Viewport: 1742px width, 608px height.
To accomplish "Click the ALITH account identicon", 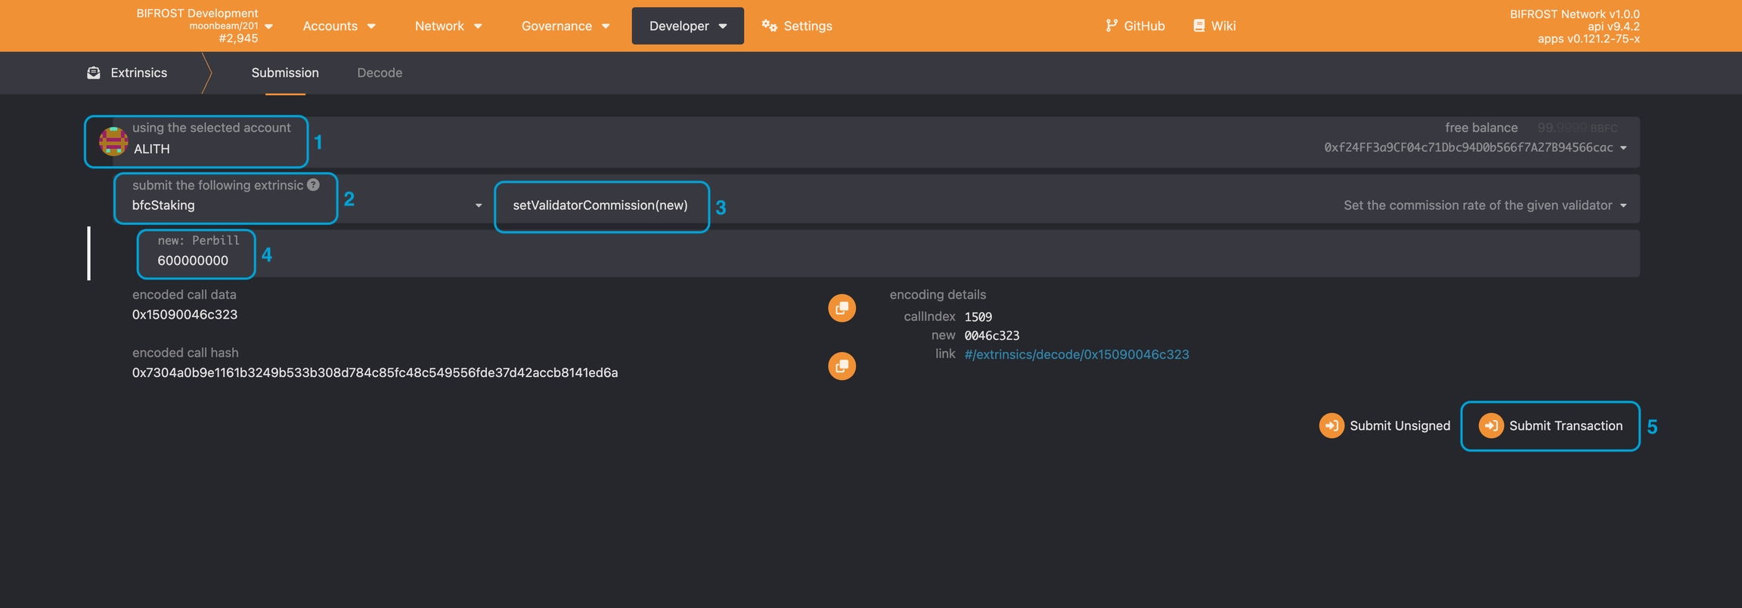I will tap(113, 141).
